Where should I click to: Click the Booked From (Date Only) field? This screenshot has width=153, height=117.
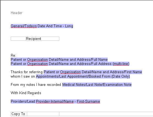83,77
